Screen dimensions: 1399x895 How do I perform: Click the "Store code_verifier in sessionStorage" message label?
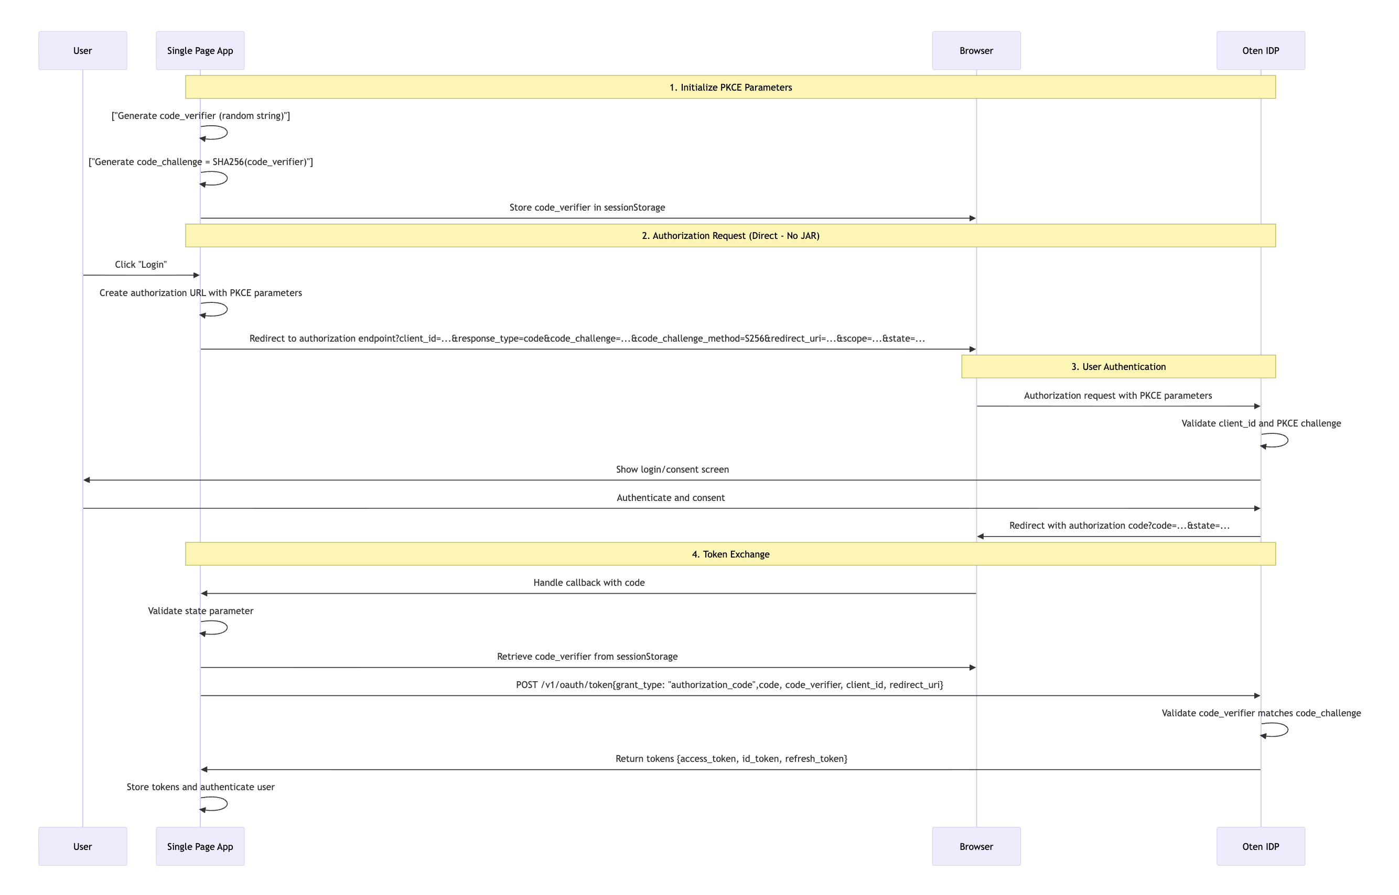pos(587,208)
